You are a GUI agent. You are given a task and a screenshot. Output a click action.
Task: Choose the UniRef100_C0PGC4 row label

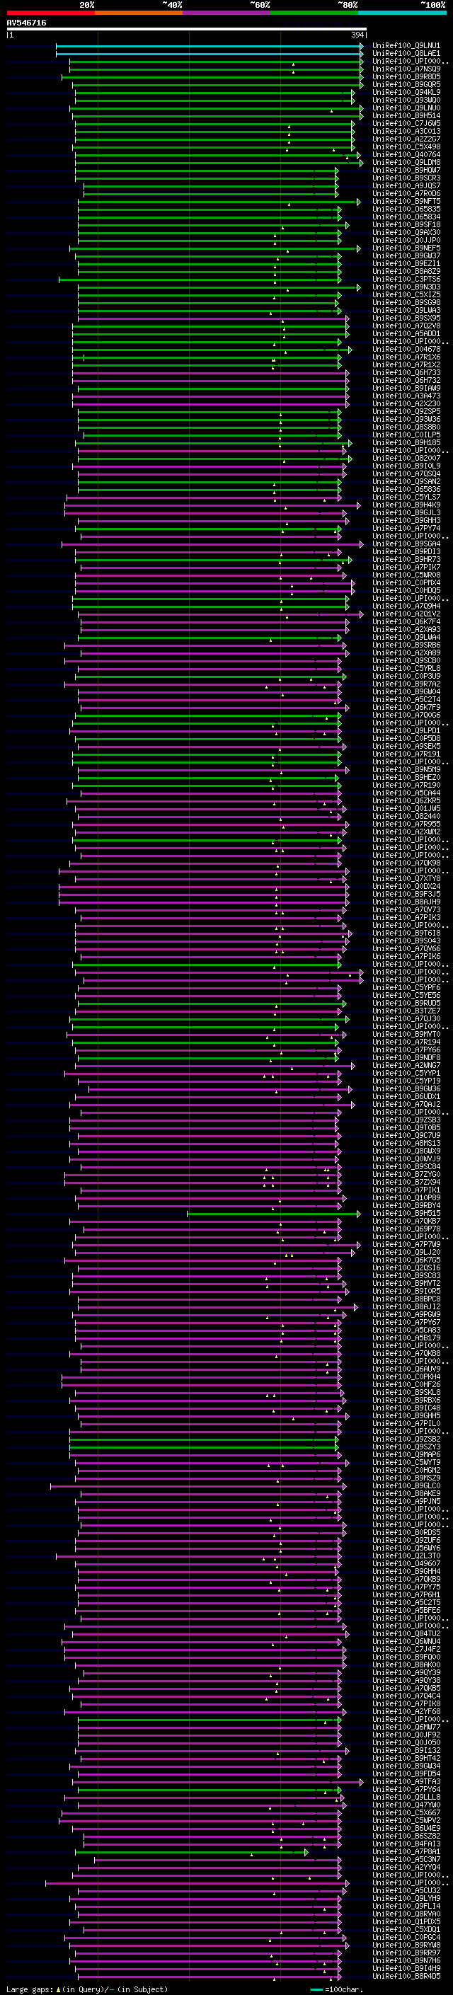pos(406,1937)
